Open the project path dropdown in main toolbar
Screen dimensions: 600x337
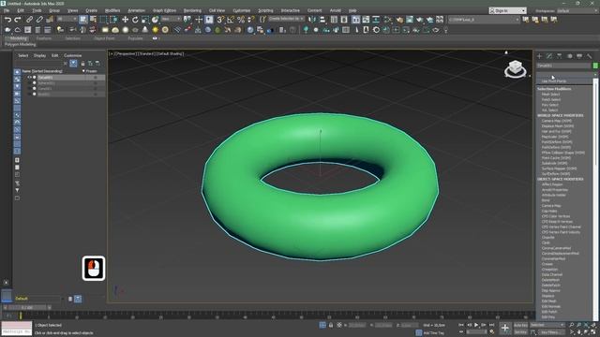pos(484,19)
